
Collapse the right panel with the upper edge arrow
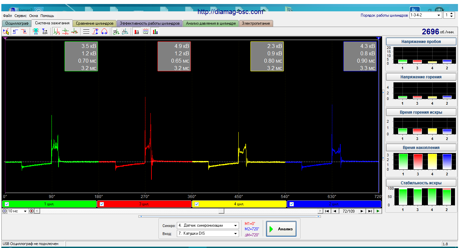383,92
